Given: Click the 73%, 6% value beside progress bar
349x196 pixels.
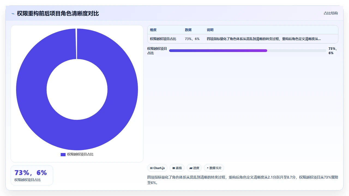Looking at the screenshot, I should click(x=333, y=51).
